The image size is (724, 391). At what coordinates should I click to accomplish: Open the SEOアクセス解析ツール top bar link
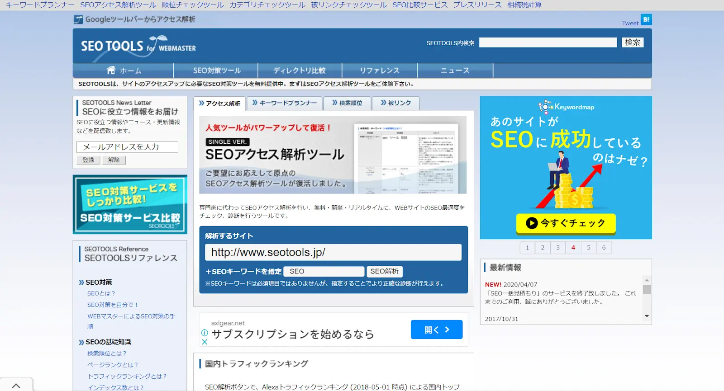pos(118,5)
